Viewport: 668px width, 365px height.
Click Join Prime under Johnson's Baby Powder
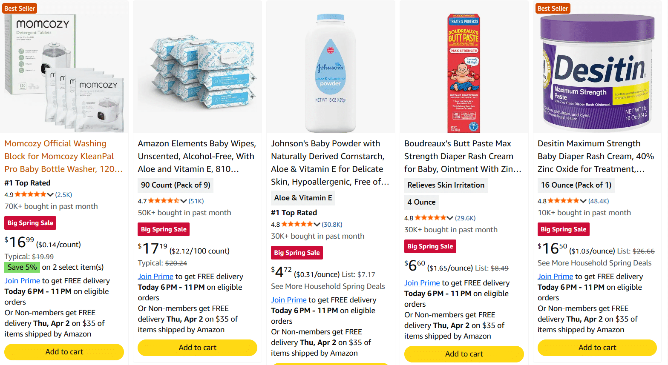288,300
